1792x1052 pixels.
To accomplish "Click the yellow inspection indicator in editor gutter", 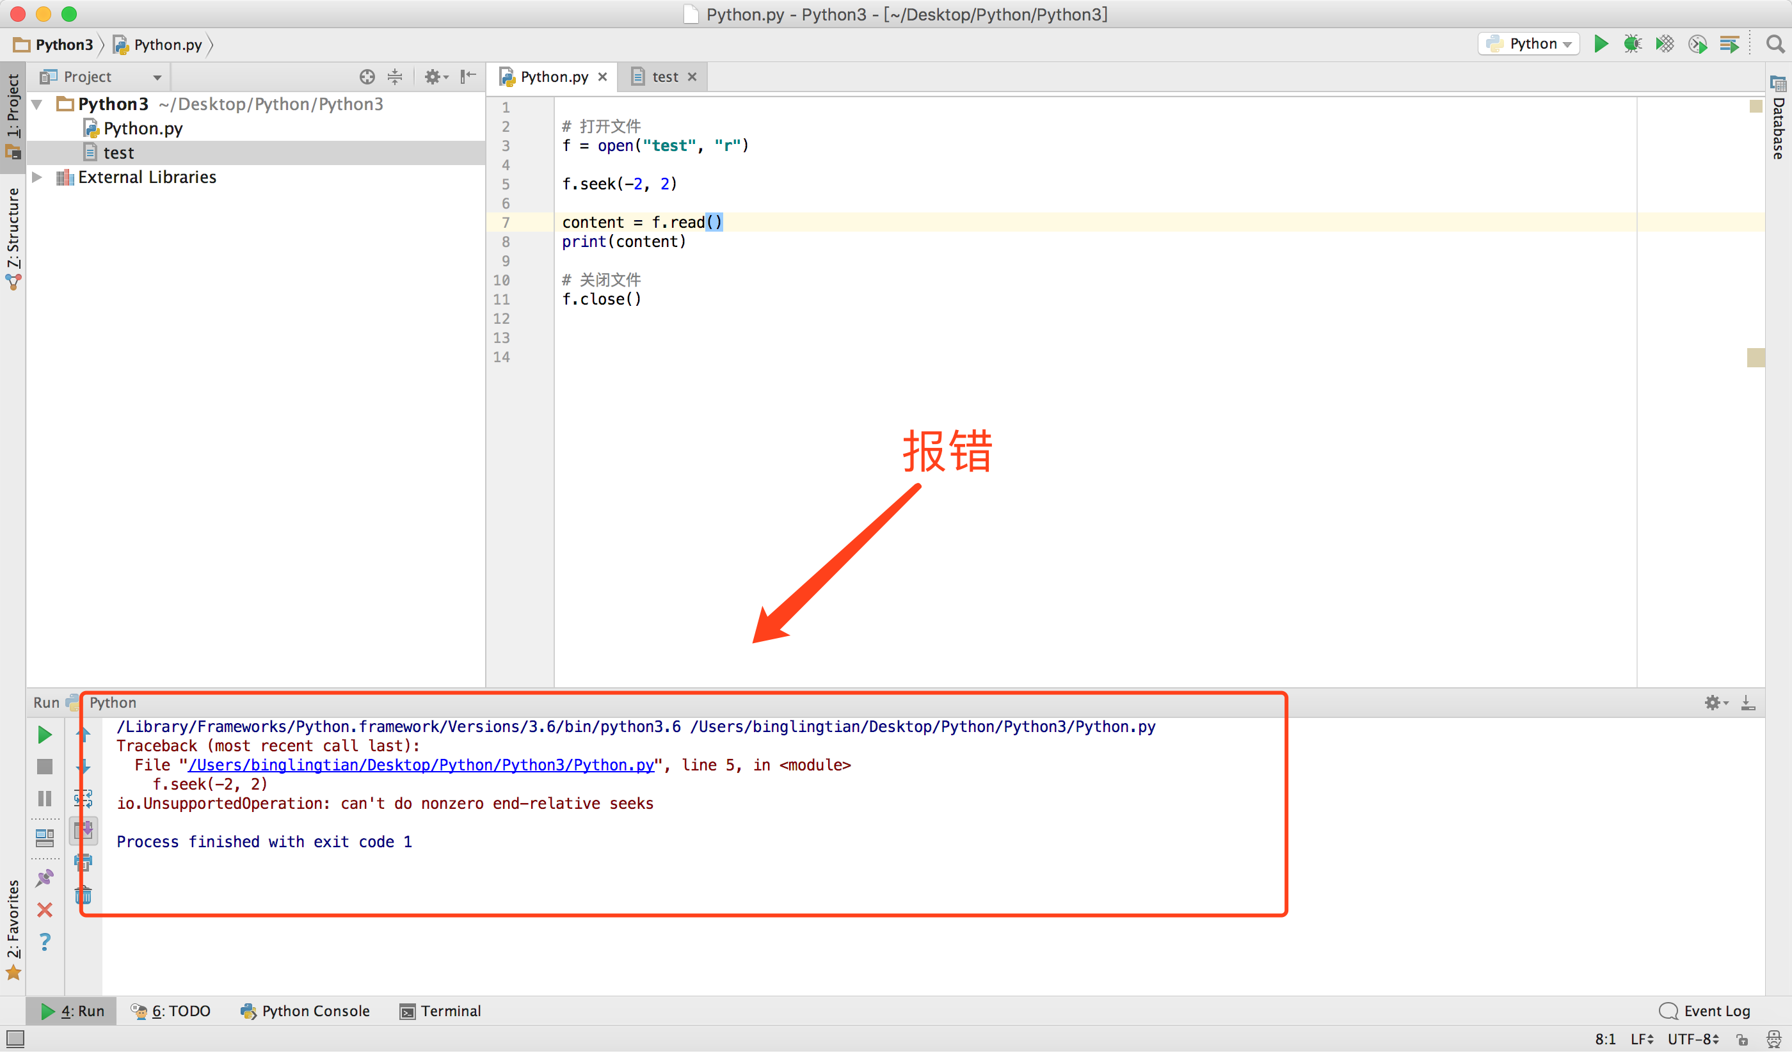I will click(1755, 107).
